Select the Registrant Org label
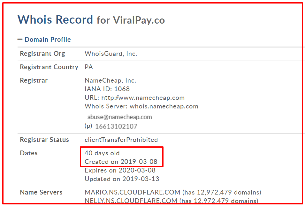Viewport: 305px width, 206px height. point(42,54)
